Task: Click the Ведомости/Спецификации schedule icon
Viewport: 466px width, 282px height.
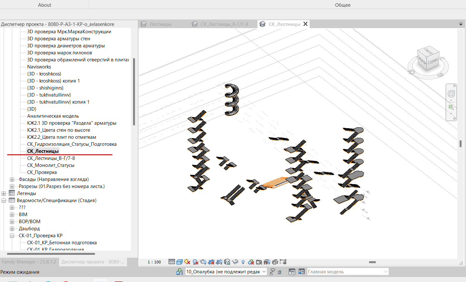Action: pyautogui.click(x=12, y=200)
